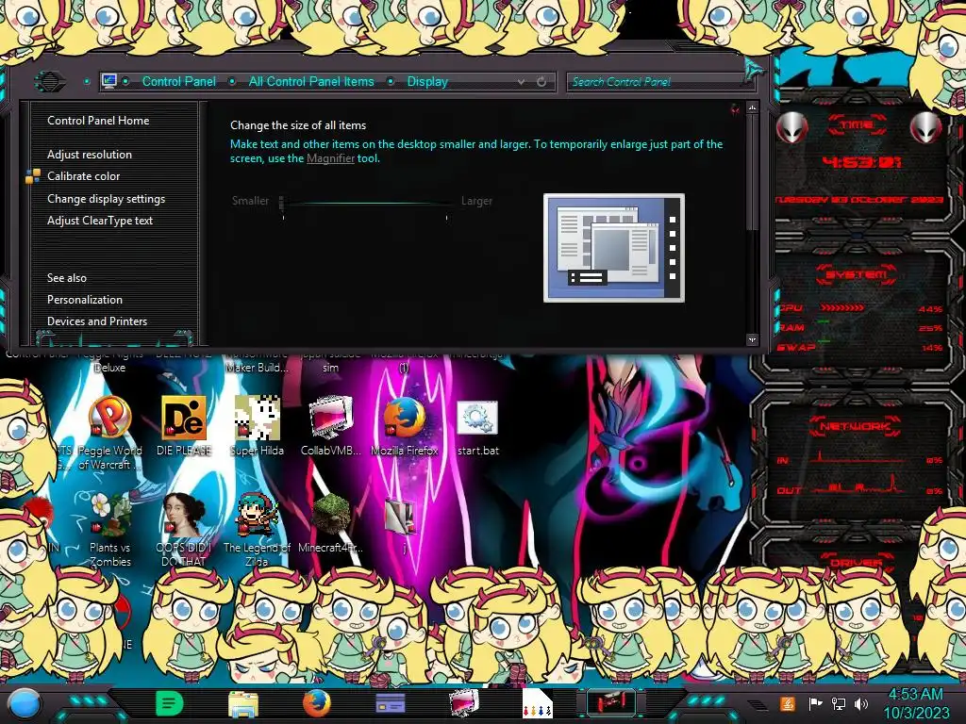This screenshot has width=966, height=724.
Task: Click the SYSTEM gadget header
Action: click(x=857, y=274)
